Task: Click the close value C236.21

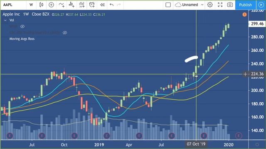Action: coord(99,14)
